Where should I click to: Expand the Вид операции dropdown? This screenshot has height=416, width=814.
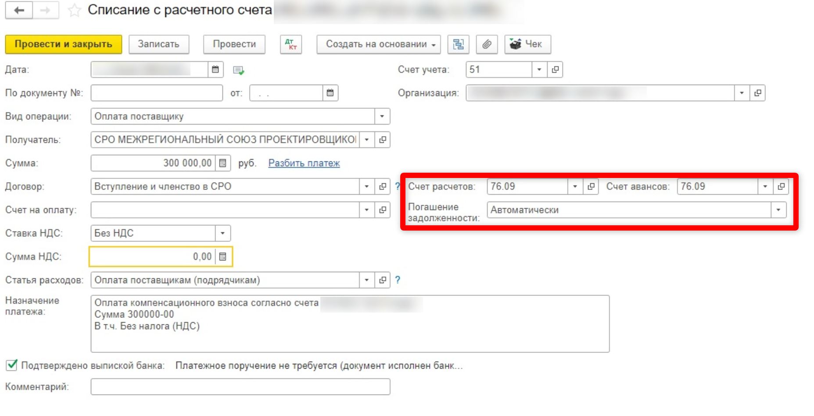[x=382, y=117]
